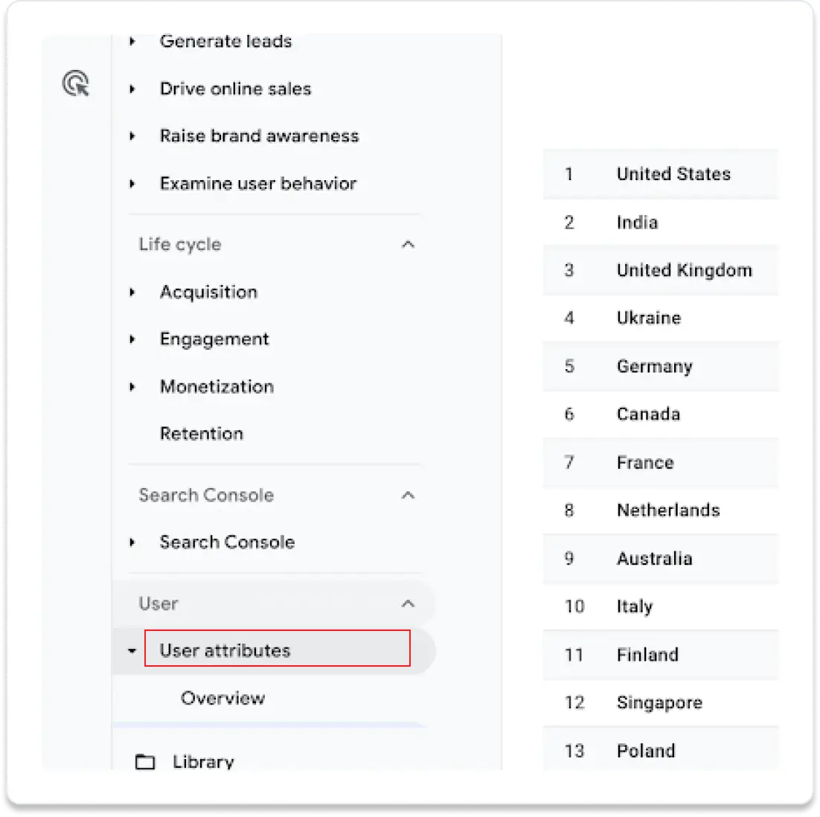Collapse the User section

(x=408, y=604)
